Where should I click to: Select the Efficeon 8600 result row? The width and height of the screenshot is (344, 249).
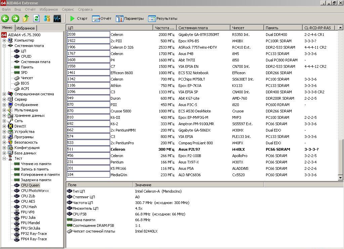(x=202, y=73)
